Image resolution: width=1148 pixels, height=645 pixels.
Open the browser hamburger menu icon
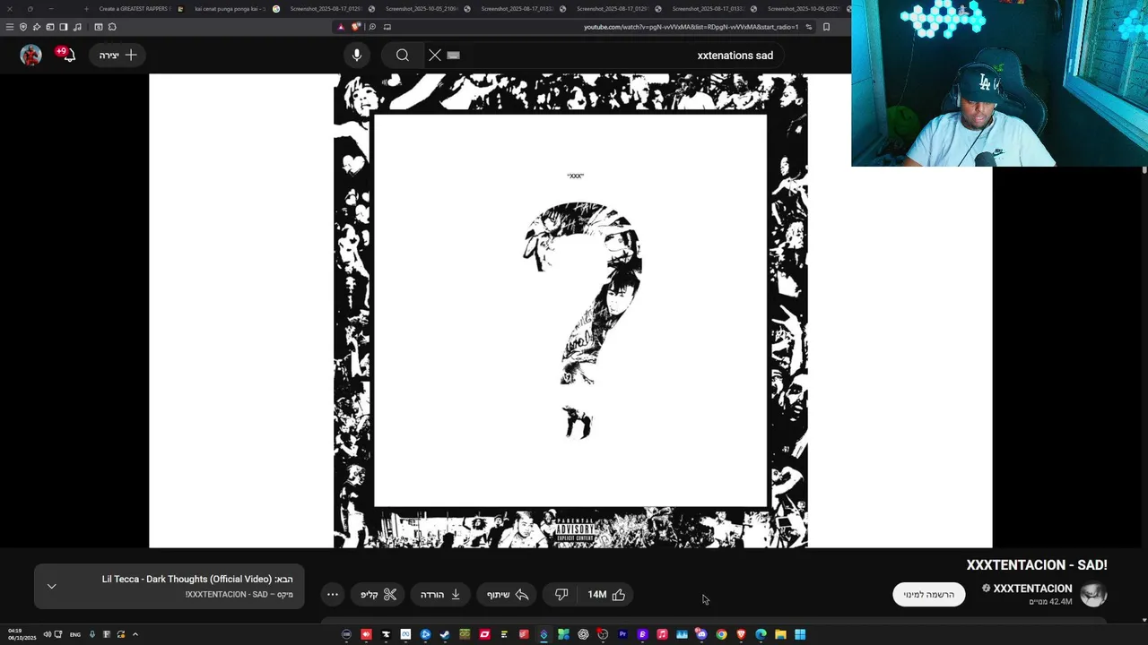tap(10, 27)
